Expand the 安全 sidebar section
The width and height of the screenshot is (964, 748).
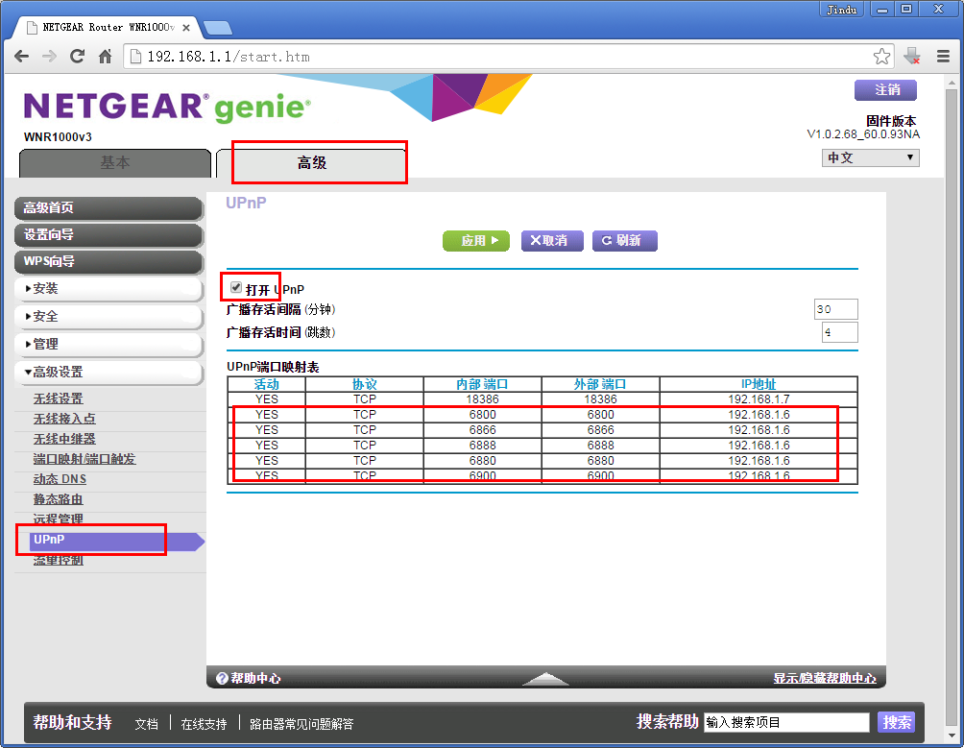coord(108,317)
